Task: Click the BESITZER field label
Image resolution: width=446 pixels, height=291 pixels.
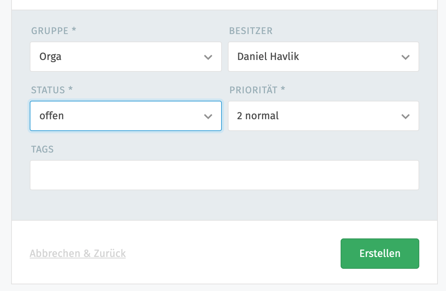Action: (x=251, y=31)
